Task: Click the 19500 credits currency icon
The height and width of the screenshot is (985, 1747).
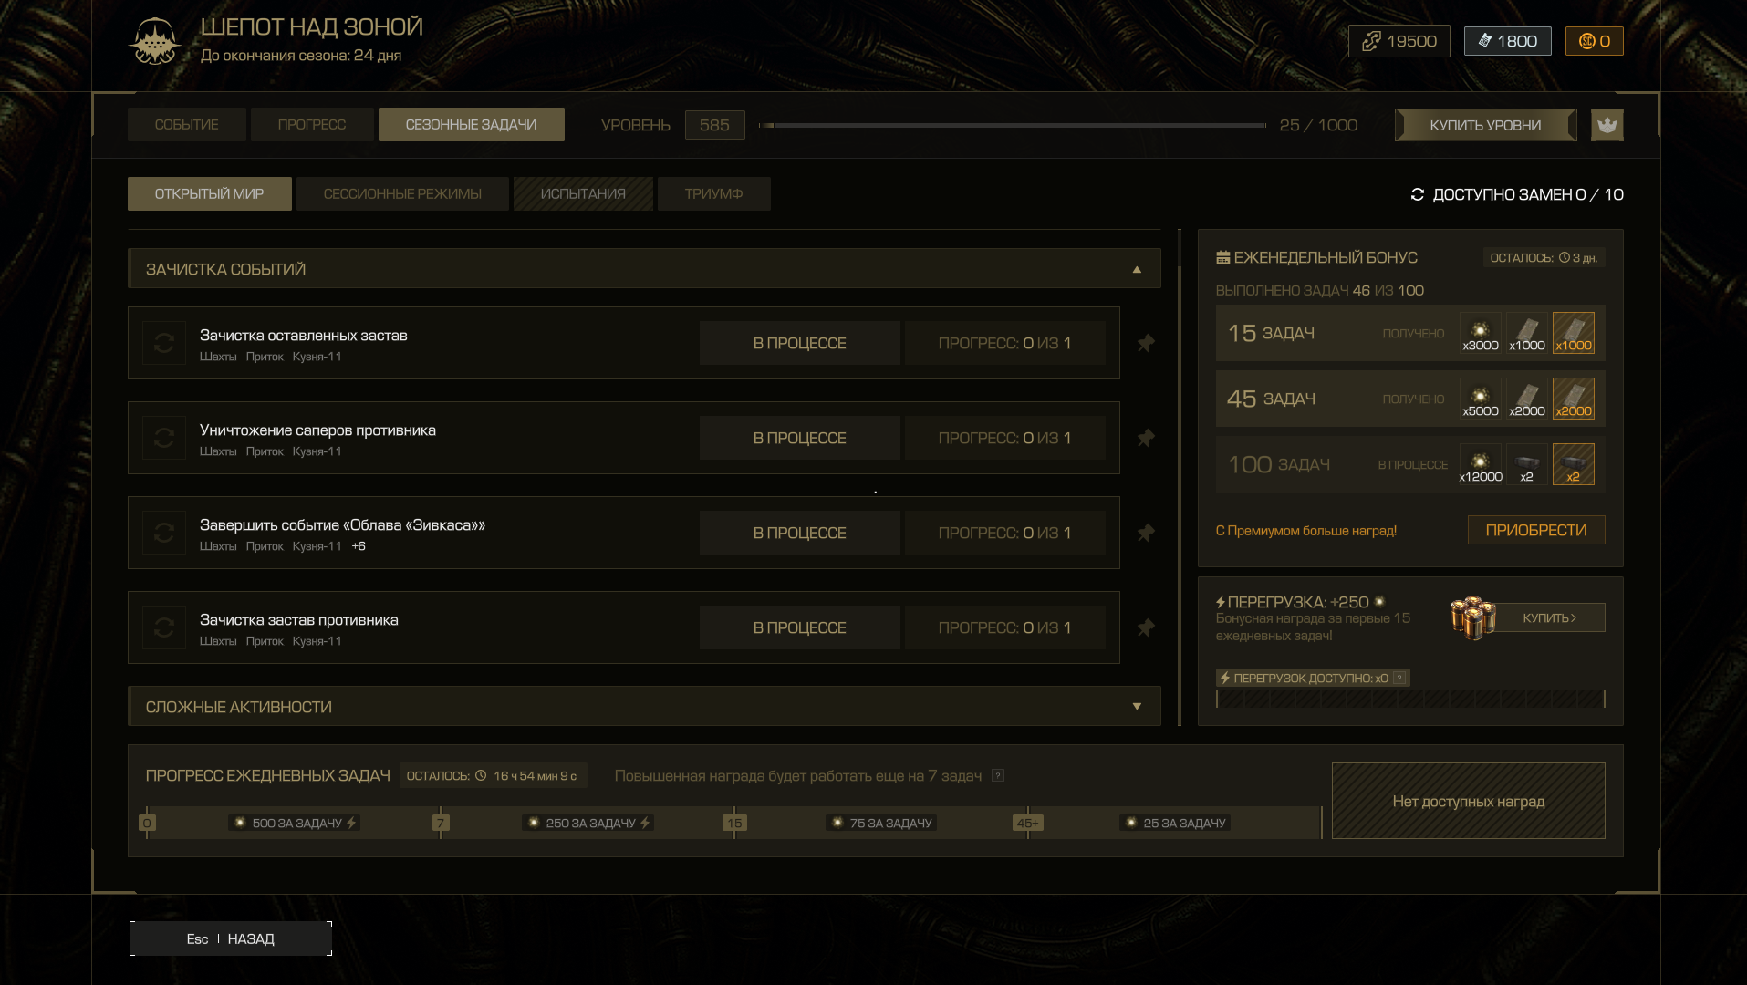Action: point(1371,41)
